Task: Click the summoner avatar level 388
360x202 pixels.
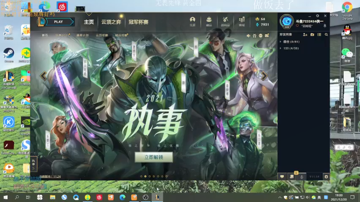Action: 287,22
